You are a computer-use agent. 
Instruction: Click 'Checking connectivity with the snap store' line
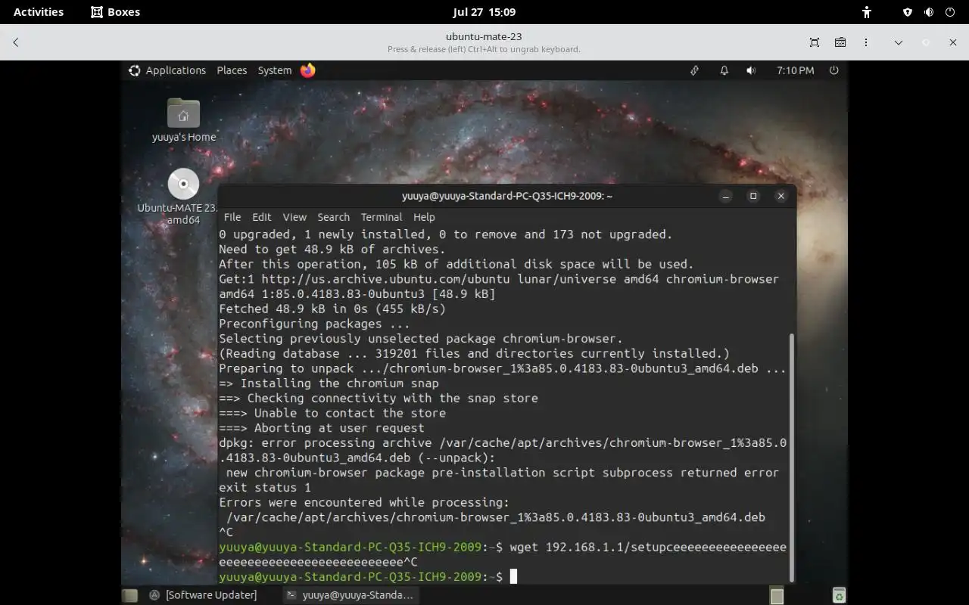coord(379,398)
